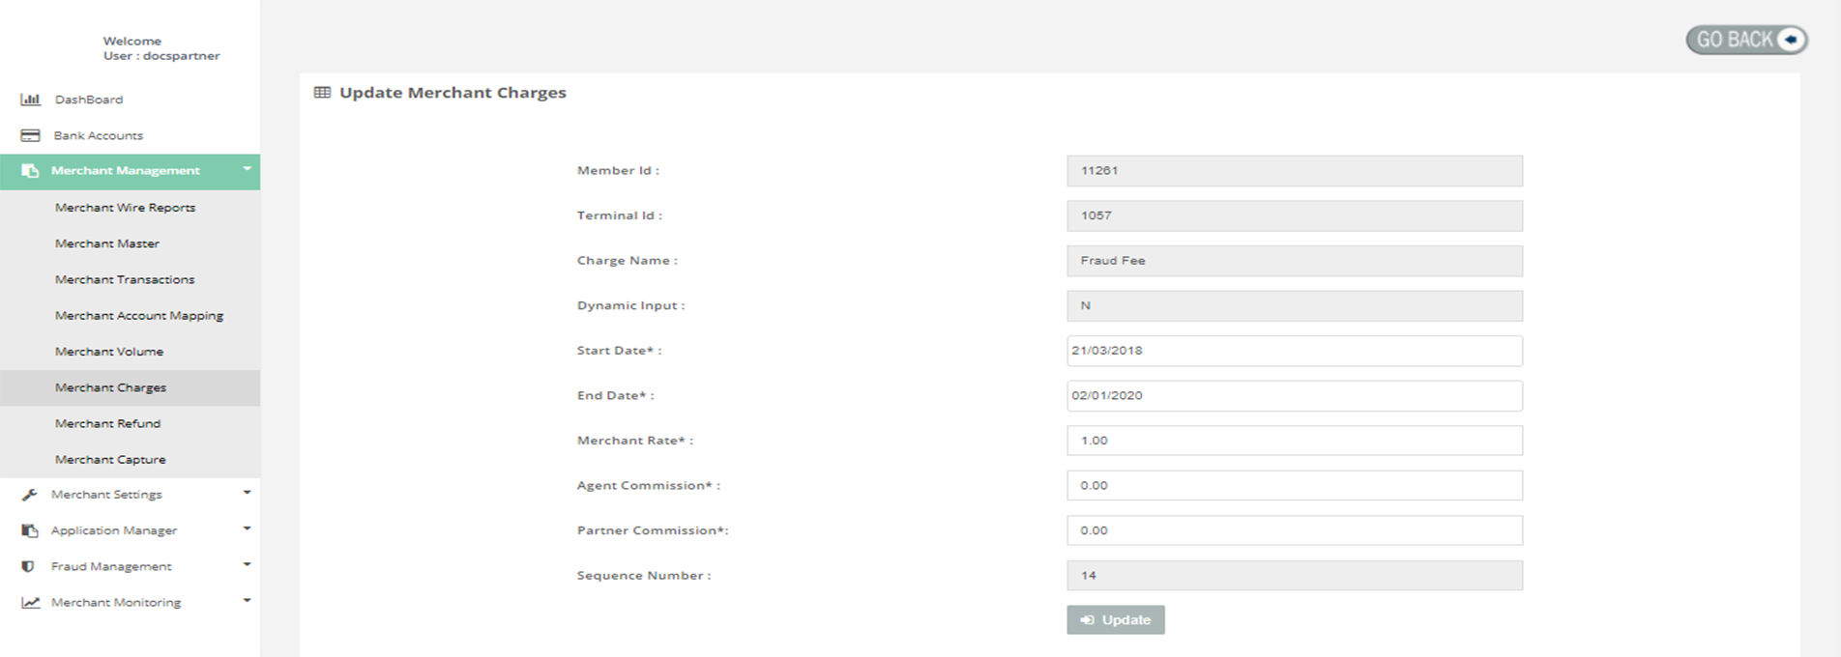Open the Merchant Refund page

107,423
